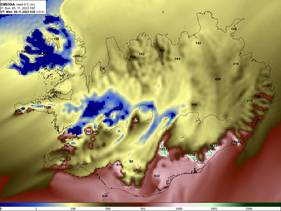Viewport: 281px width, 211px height.
Task: Click the map value 194 in the northeast
Action: click(234, 29)
